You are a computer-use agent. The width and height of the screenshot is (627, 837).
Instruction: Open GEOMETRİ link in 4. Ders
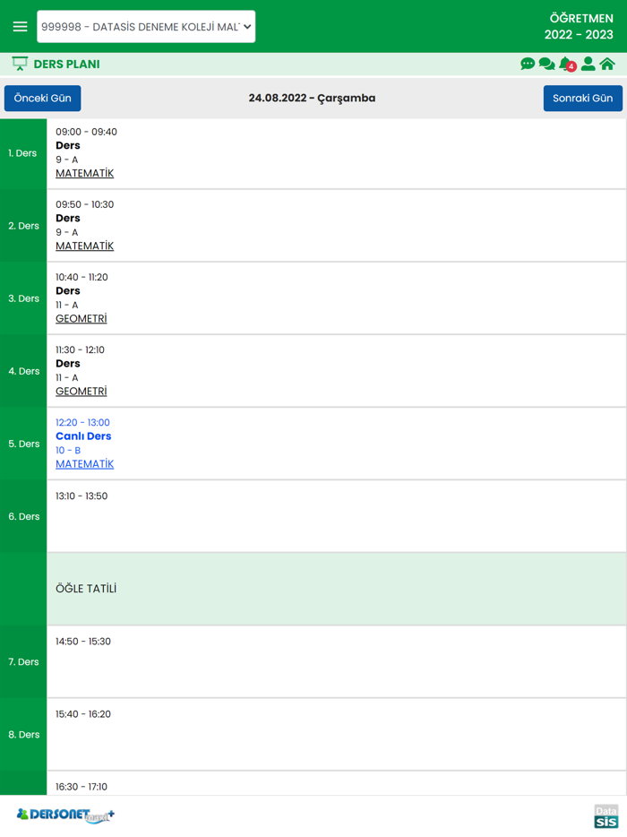pos(82,392)
